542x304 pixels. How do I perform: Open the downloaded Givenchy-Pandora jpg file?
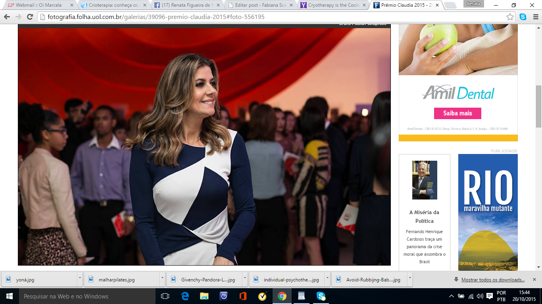coord(205,279)
